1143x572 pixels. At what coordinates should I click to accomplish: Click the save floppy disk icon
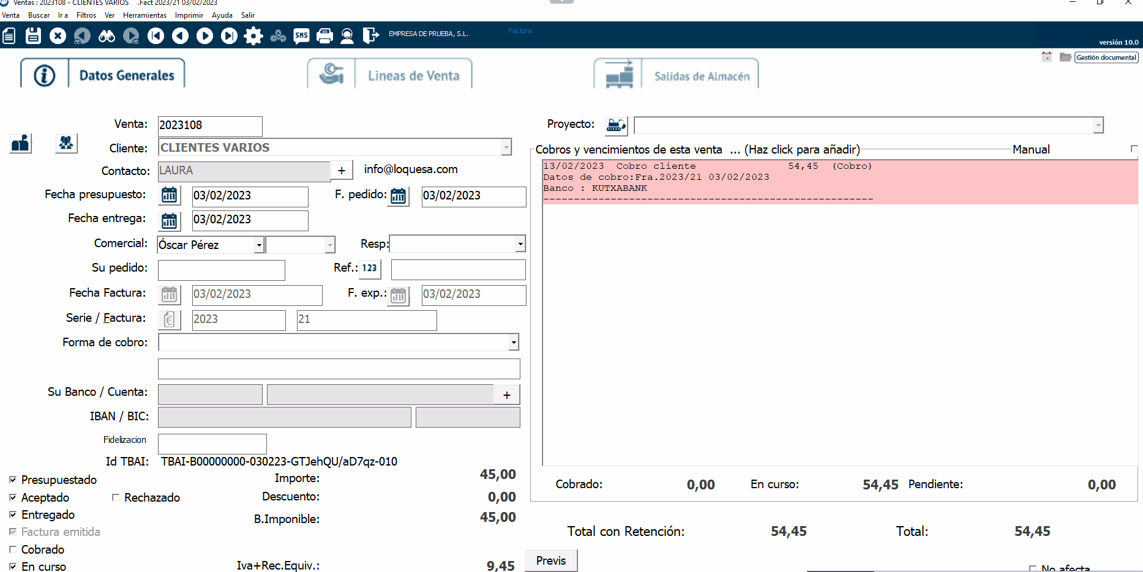click(x=33, y=36)
